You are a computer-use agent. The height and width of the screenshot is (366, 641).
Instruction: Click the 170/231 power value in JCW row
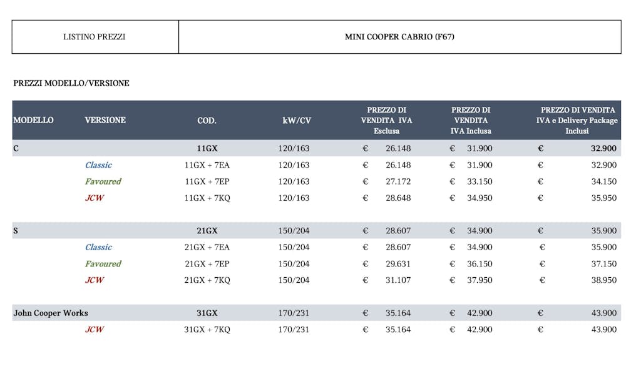coord(294,330)
